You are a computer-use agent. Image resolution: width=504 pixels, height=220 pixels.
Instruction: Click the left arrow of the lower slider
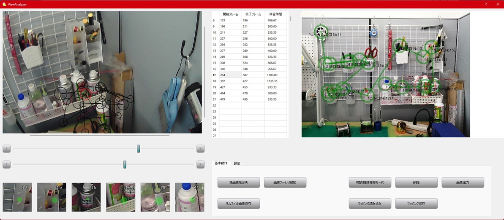(x=6, y=164)
